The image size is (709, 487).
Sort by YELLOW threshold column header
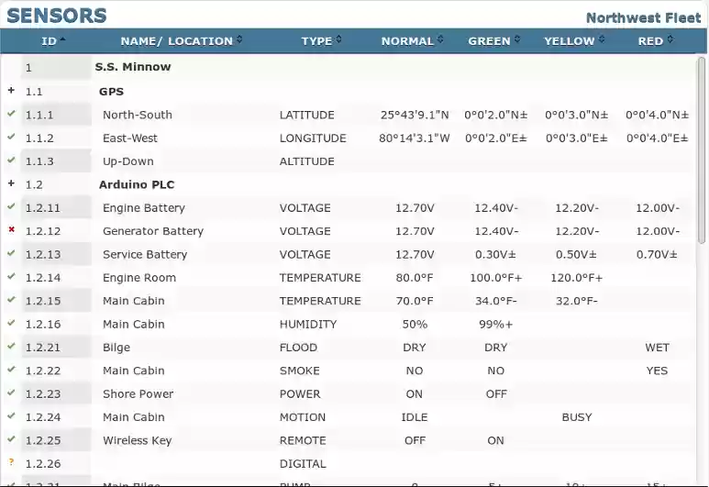coord(569,41)
